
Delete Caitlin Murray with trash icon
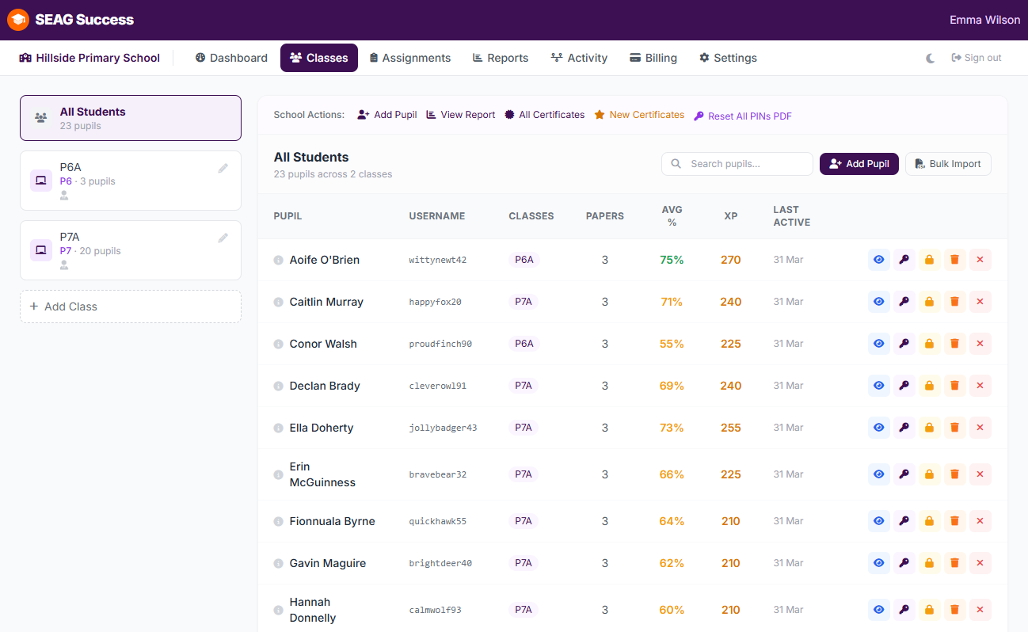[955, 302]
